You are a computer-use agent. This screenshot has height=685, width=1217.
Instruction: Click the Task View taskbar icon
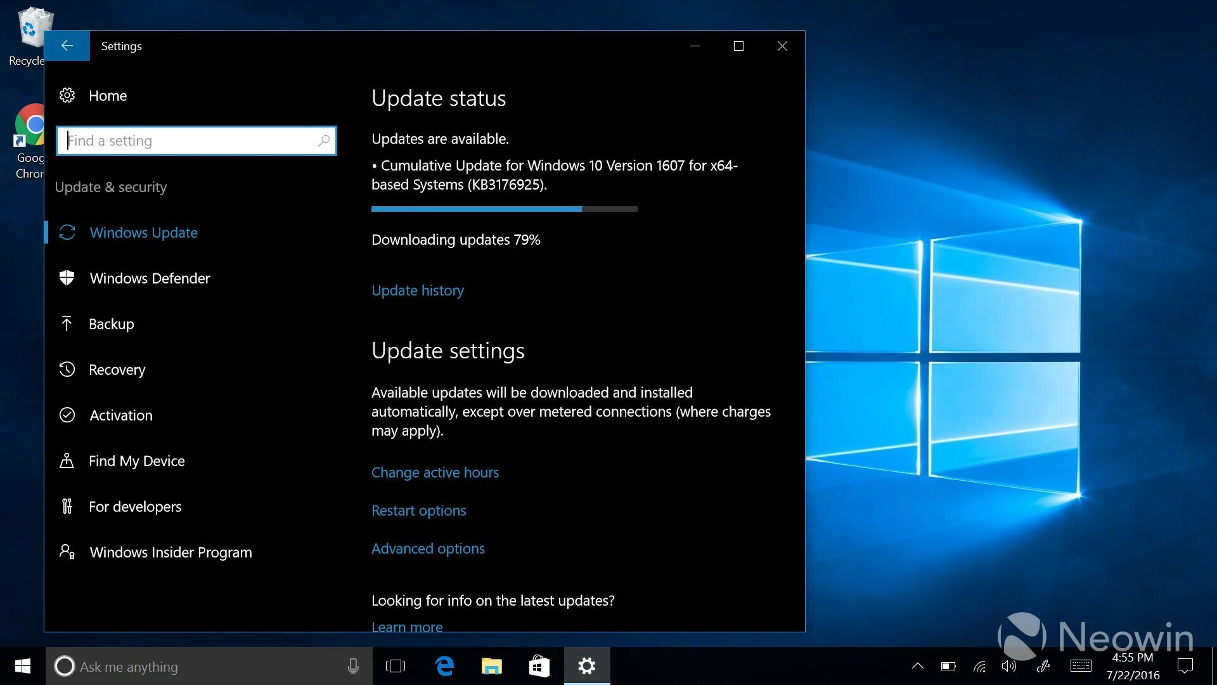click(395, 666)
